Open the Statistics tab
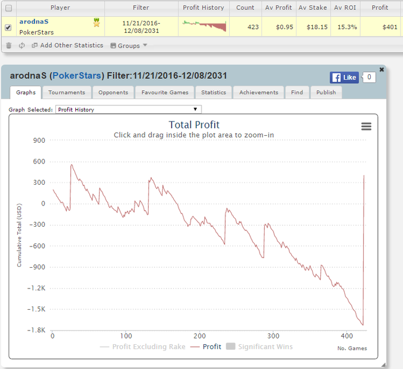Viewport: 403px width, 369px height. coord(214,93)
